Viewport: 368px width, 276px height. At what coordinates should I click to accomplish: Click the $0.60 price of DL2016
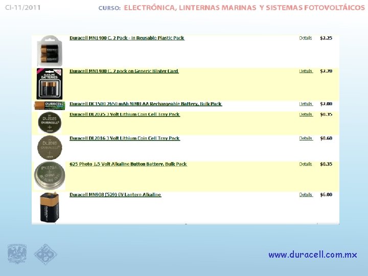tap(326, 139)
